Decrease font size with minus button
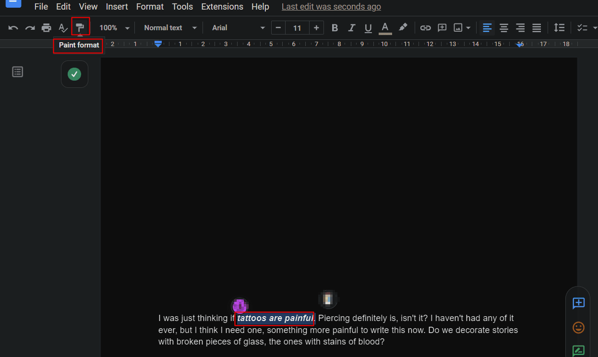The height and width of the screenshot is (357, 598). pos(278,28)
